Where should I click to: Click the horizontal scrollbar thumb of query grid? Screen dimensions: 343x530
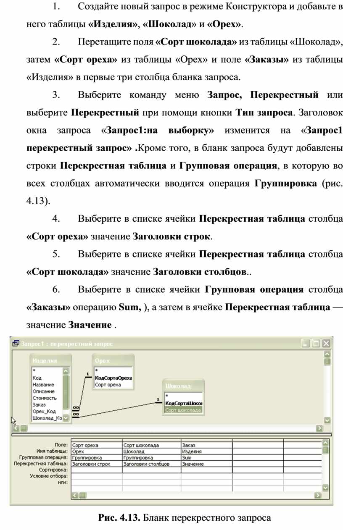82,495
